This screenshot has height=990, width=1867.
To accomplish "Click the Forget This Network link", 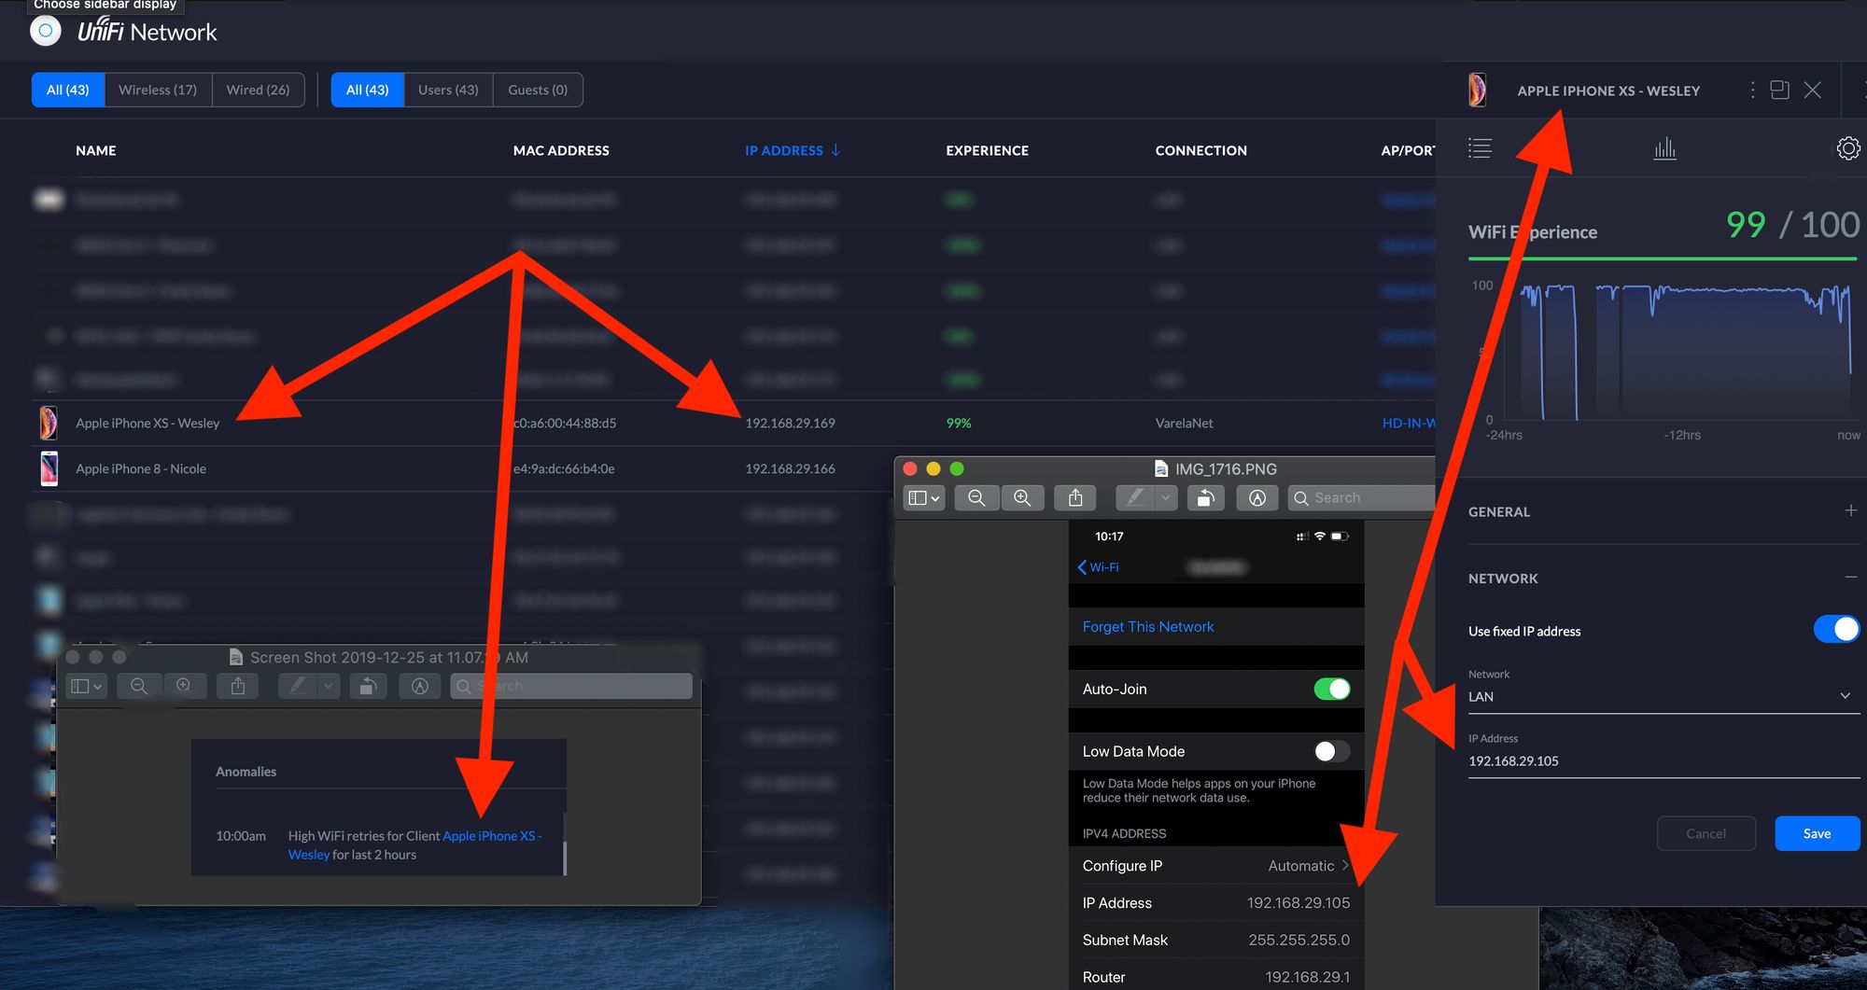I will (1148, 627).
